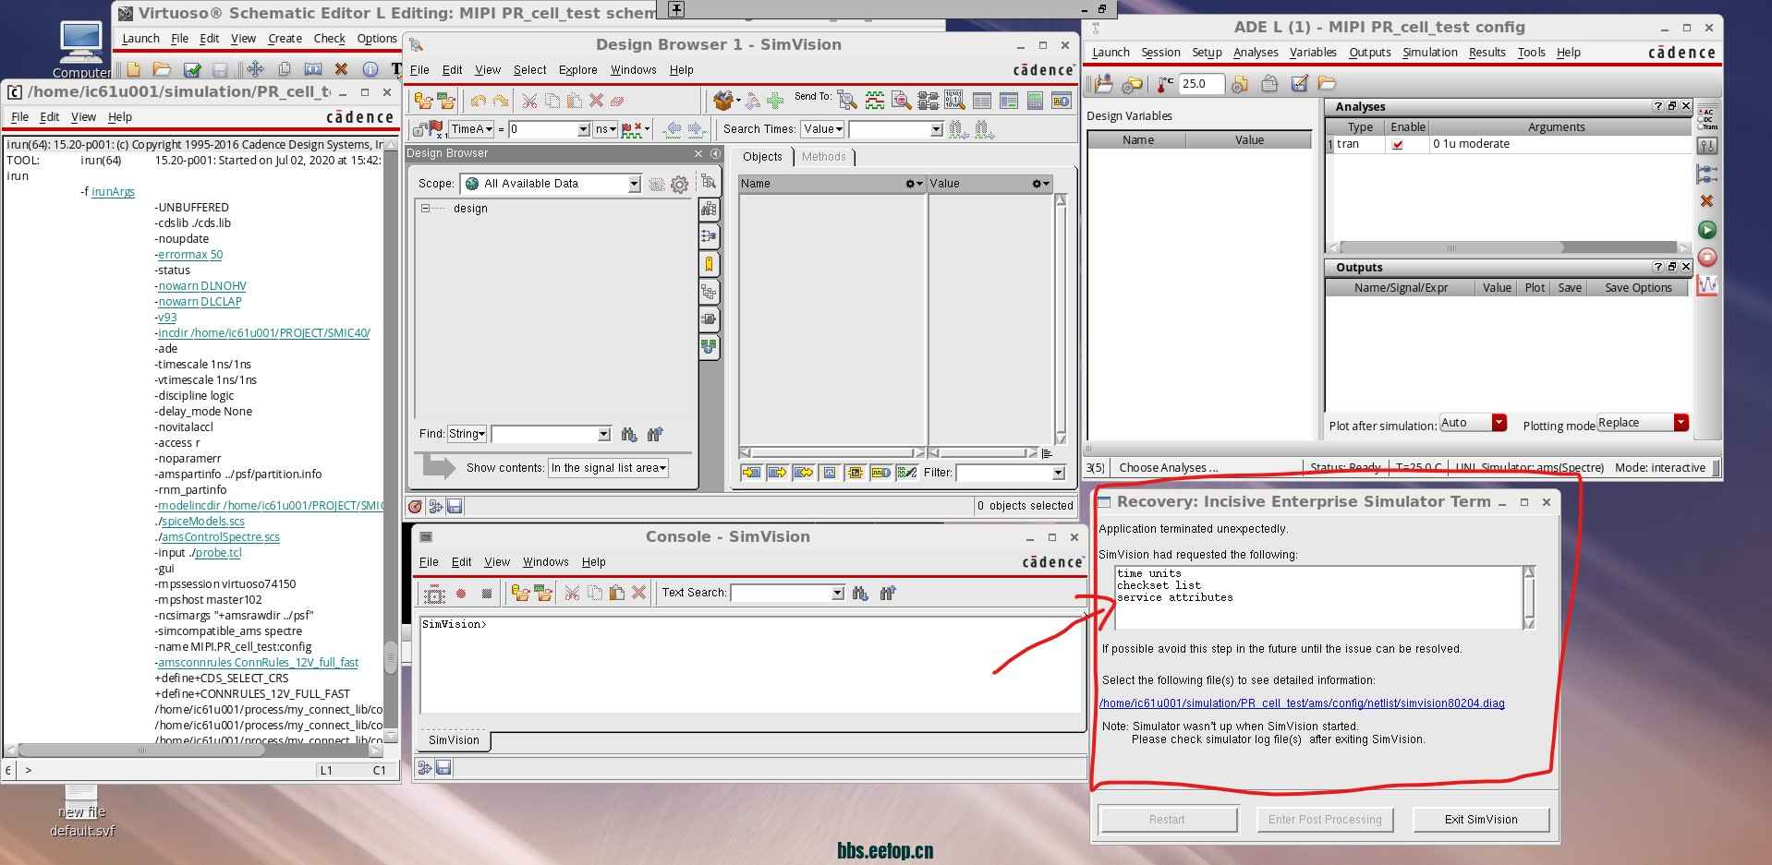This screenshot has width=1772, height=865.
Task: Click the Restart button in Recovery dialog
Action: pos(1167,820)
